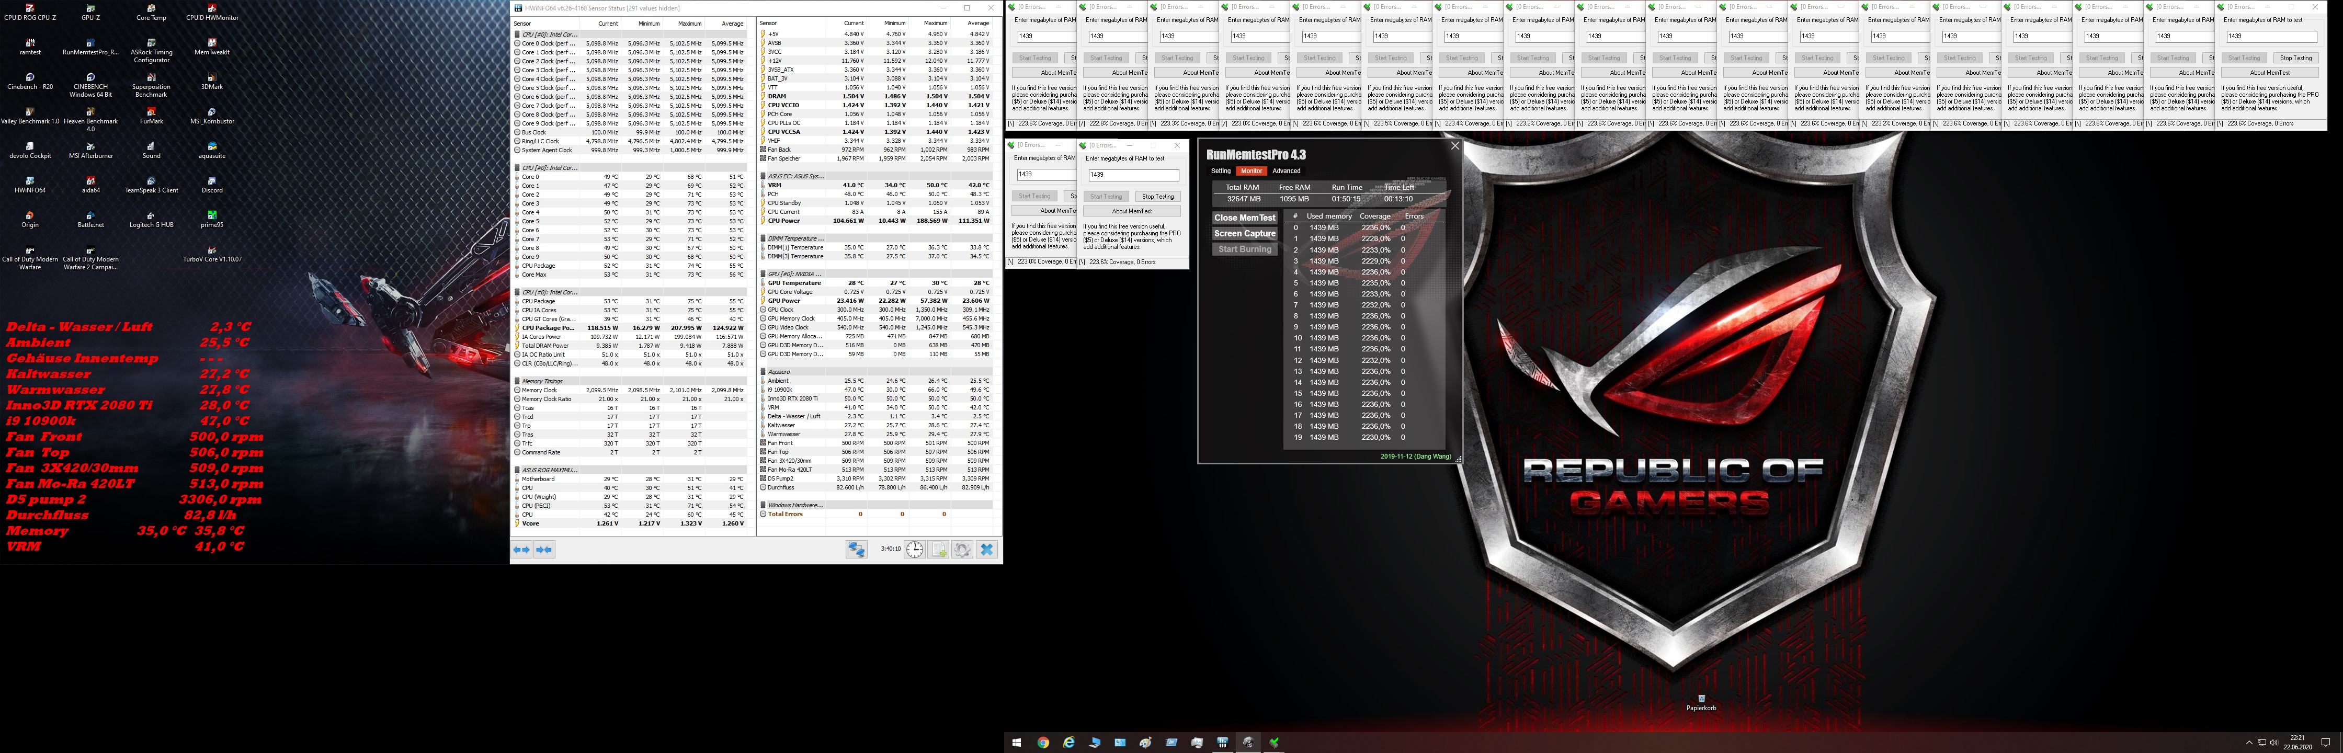
Task: Select Cinebench - R20 desktop icon
Action: tap(30, 81)
